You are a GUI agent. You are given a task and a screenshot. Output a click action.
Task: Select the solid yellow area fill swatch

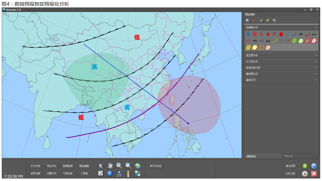pyautogui.click(x=248, y=47)
